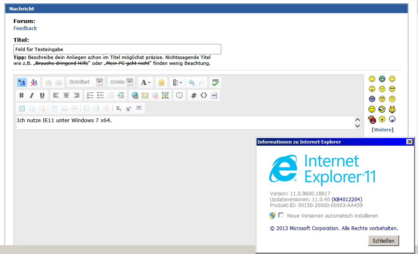Viewport: 418px width, 254px height.
Task: Open the paperclip attachments dropdown
Action: (177, 82)
